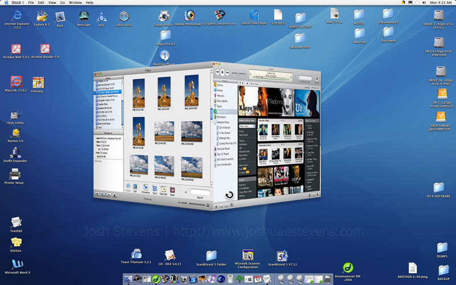The width and height of the screenshot is (456, 285).
Task: Open the Go menu
Action: [x=63, y=2]
